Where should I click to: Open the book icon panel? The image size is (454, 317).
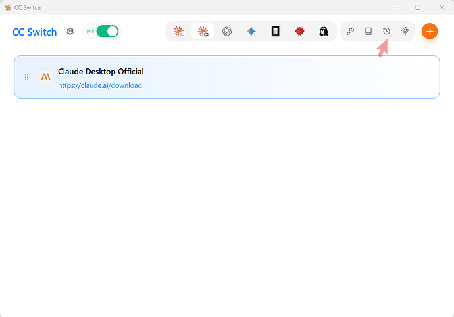click(368, 32)
